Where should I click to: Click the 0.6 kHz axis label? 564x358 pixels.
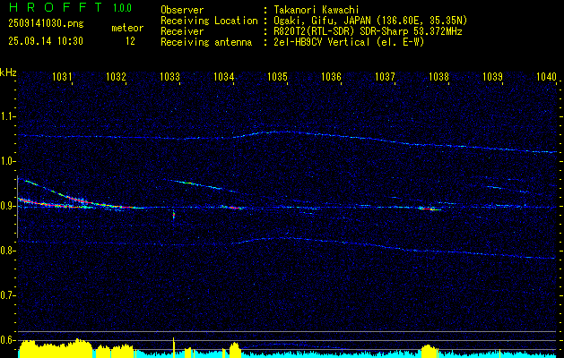(x=7, y=340)
